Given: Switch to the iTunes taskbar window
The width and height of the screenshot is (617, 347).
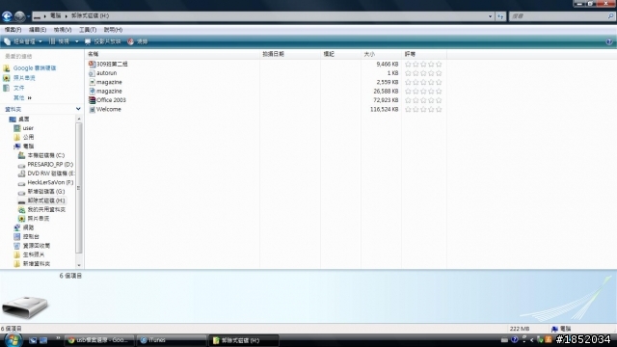Looking at the screenshot, I should pyautogui.click(x=172, y=340).
